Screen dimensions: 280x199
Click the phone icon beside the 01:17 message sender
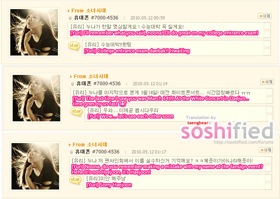(71, 152)
